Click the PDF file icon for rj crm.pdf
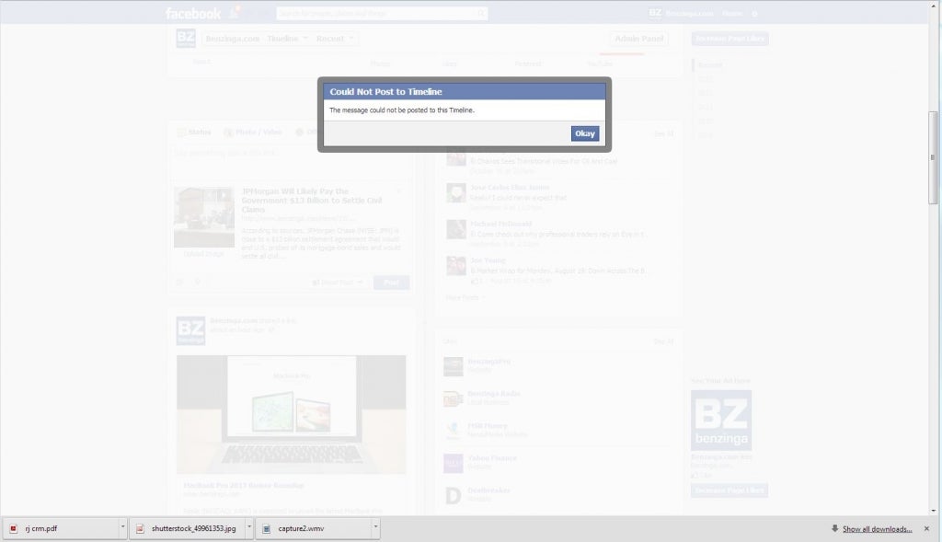 click(x=13, y=529)
